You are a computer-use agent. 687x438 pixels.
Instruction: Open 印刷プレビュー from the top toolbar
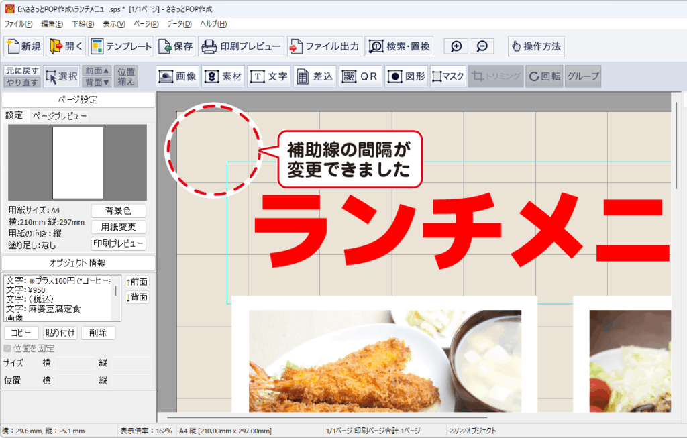coord(242,46)
